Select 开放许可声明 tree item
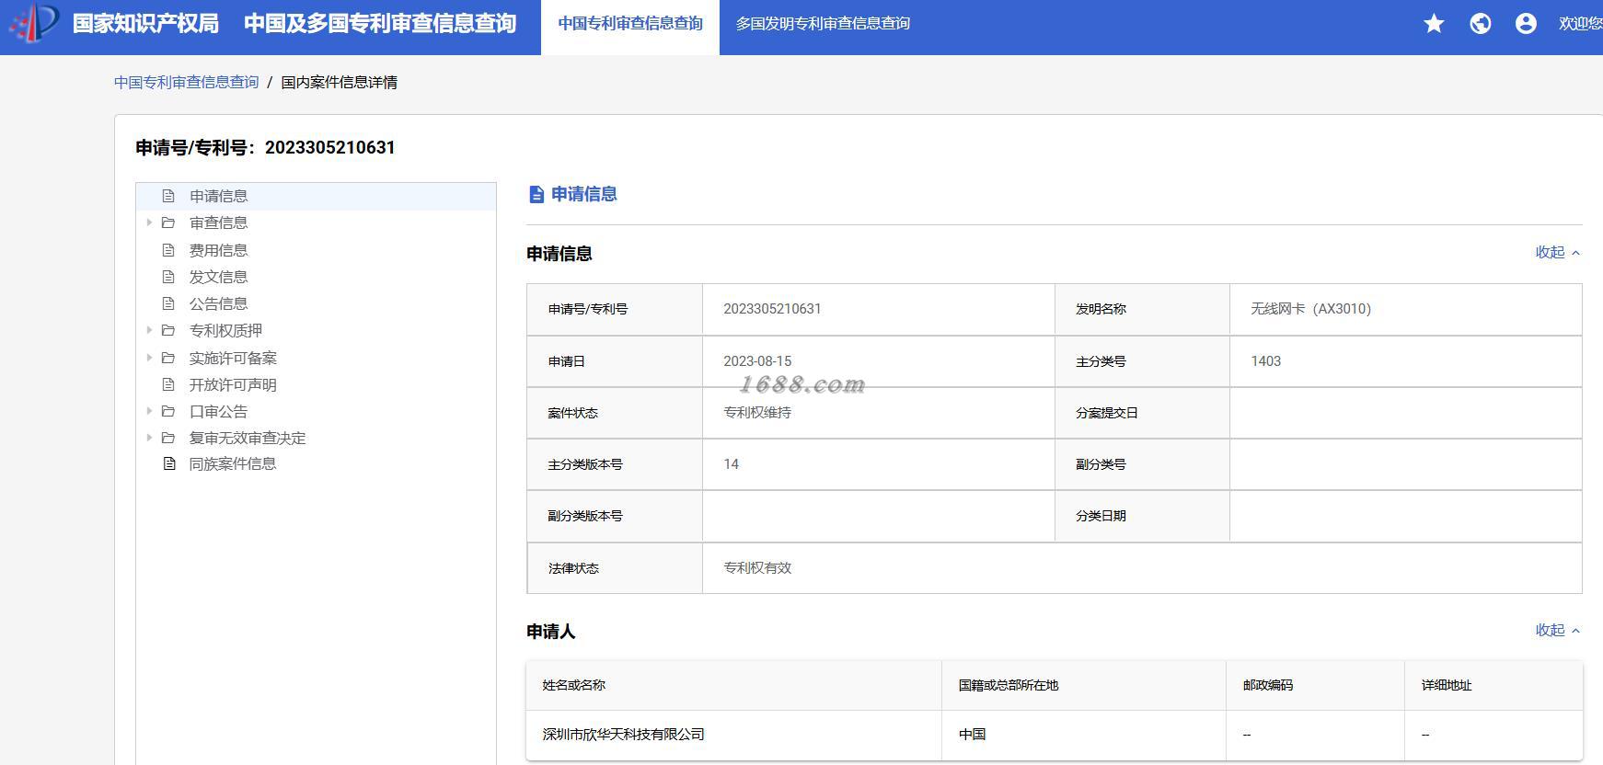The width and height of the screenshot is (1603, 765). [x=233, y=384]
